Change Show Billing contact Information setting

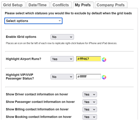click(90, 109)
